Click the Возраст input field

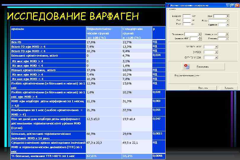coord(187,16)
